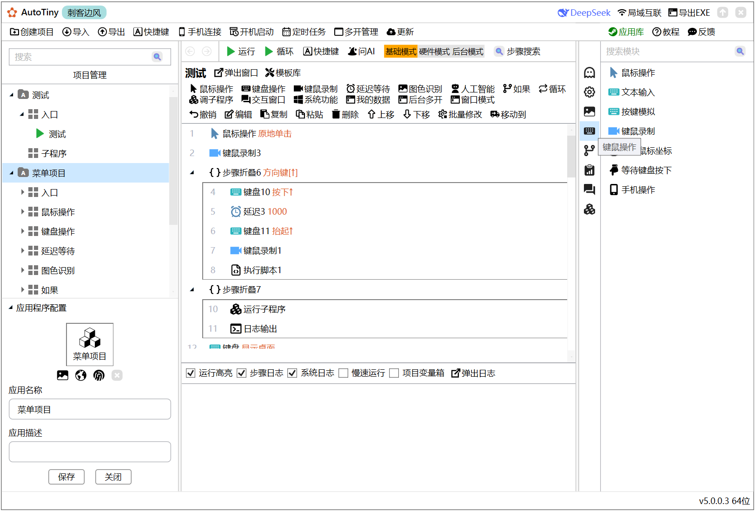
Task: Switch to 硬件模式 mode
Action: (434, 52)
